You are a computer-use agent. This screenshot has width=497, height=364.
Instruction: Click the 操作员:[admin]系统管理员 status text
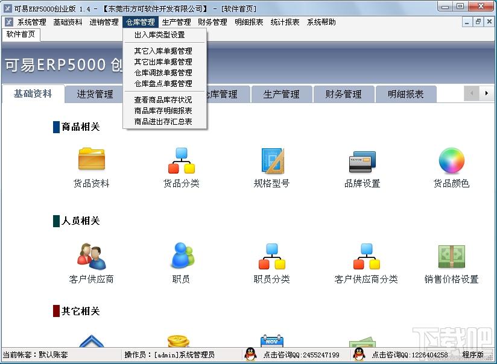click(169, 355)
